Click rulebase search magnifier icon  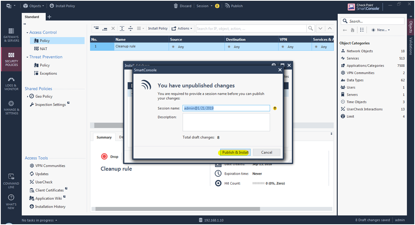(x=310, y=28)
